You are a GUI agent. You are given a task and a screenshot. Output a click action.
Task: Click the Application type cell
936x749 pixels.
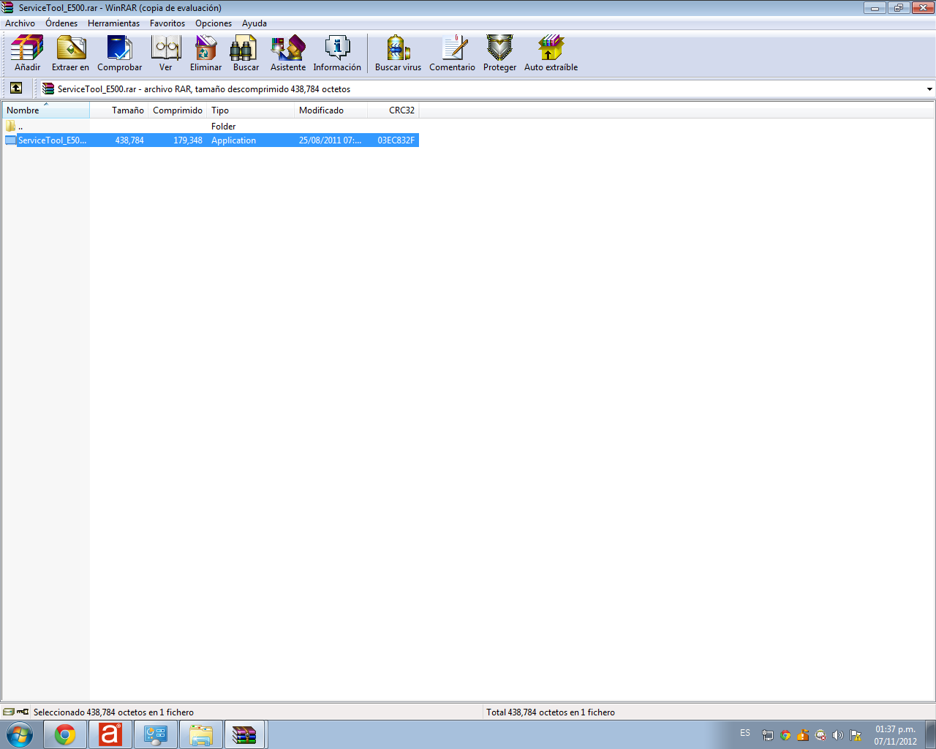[234, 140]
